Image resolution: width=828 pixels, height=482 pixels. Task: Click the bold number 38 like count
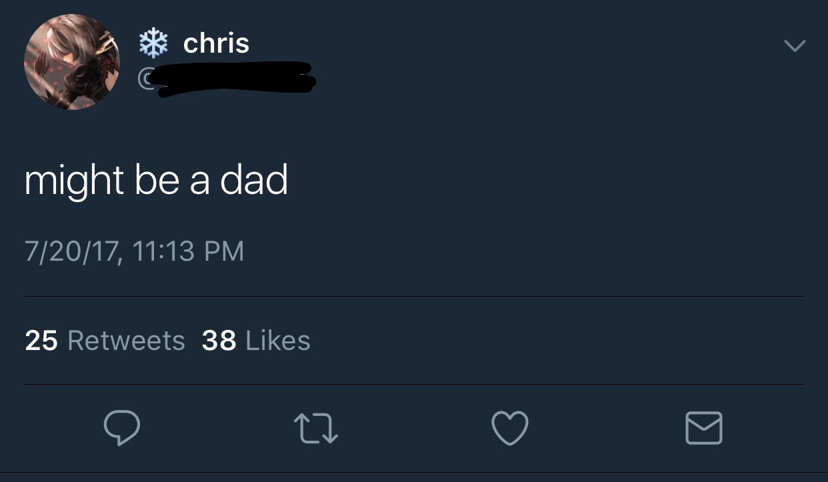pyautogui.click(x=219, y=341)
